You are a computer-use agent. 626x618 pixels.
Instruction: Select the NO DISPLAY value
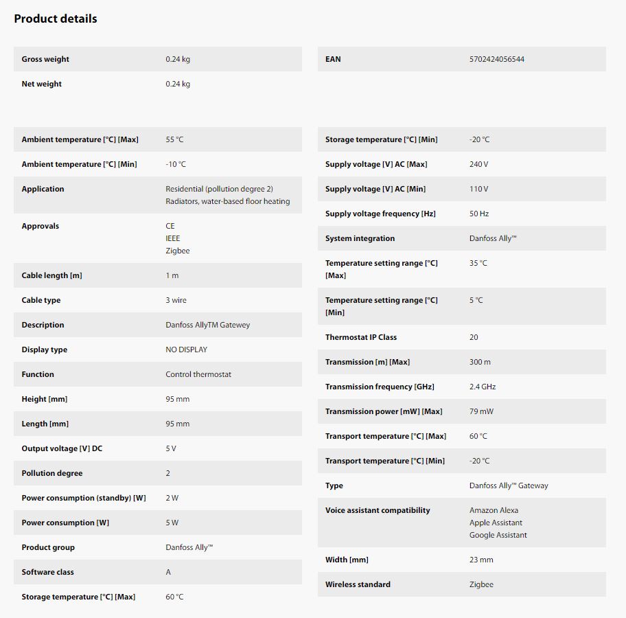point(186,350)
